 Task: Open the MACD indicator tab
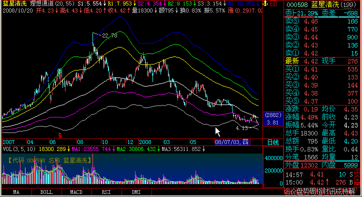click(76, 192)
